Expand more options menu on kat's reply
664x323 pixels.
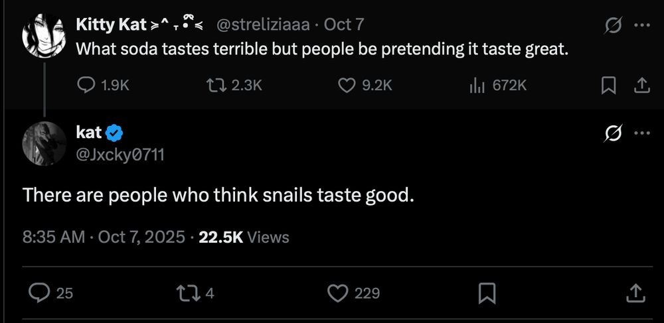641,133
